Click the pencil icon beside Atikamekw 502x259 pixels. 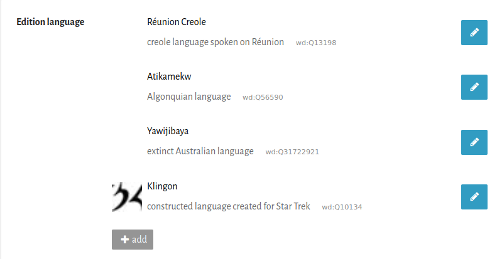pos(474,87)
